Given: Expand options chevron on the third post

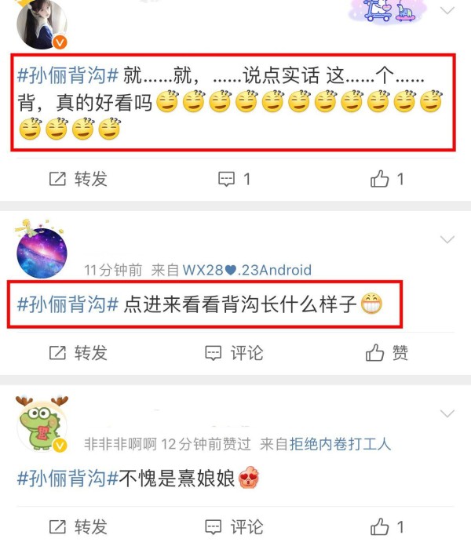Looking at the screenshot, I should (x=447, y=413).
